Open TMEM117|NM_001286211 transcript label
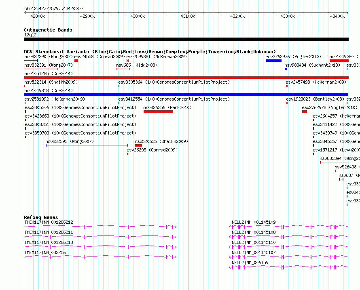This screenshot has height=290, width=360. point(49,232)
